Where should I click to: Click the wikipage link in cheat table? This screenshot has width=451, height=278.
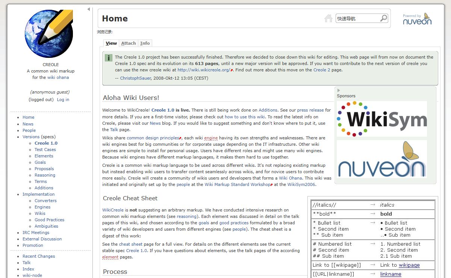[x=409, y=265]
